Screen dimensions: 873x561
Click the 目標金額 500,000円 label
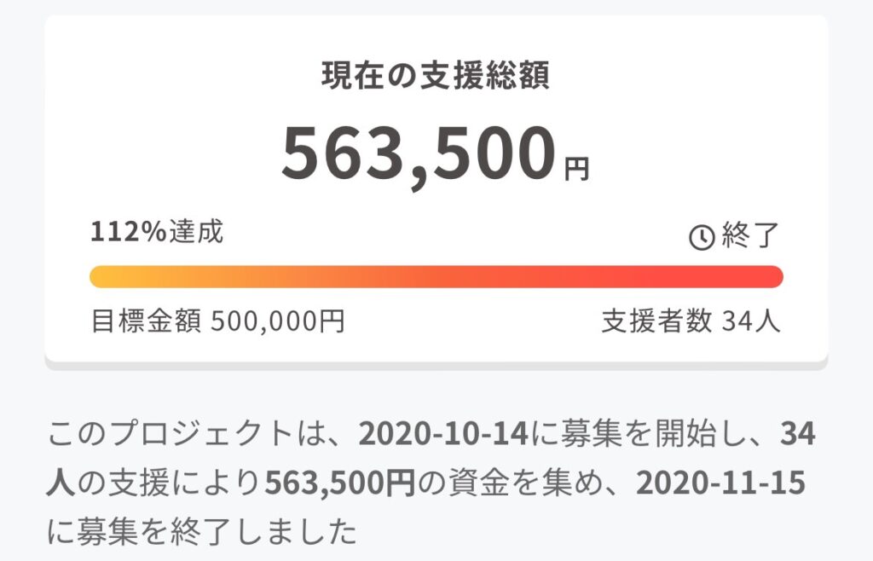pyautogui.click(x=217, y=321)
